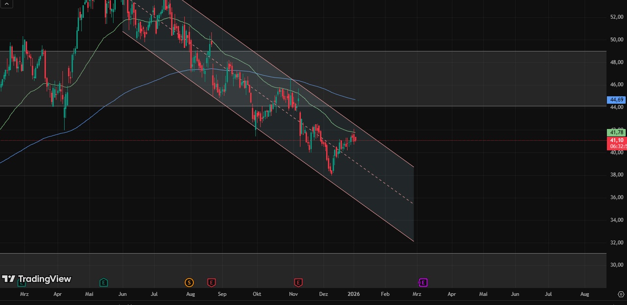This screenshot has height=305, width=627.
Task: Select the dashed channel midline
Action: click(x=382, y=185)
